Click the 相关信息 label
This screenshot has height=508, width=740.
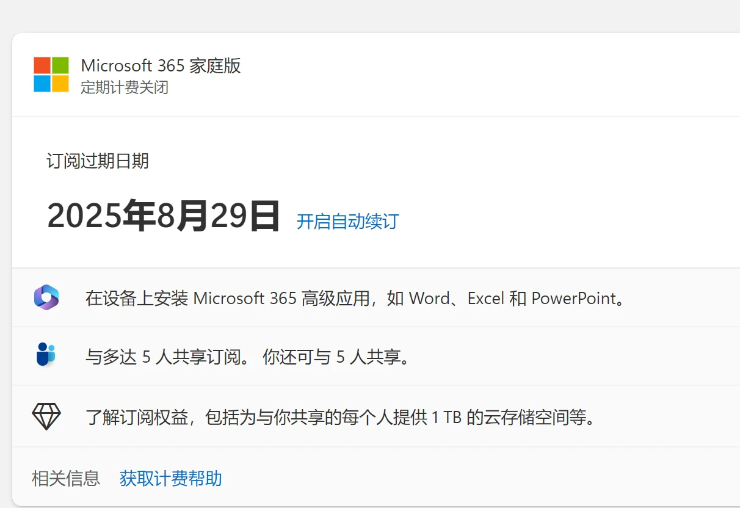pos(66,478)
